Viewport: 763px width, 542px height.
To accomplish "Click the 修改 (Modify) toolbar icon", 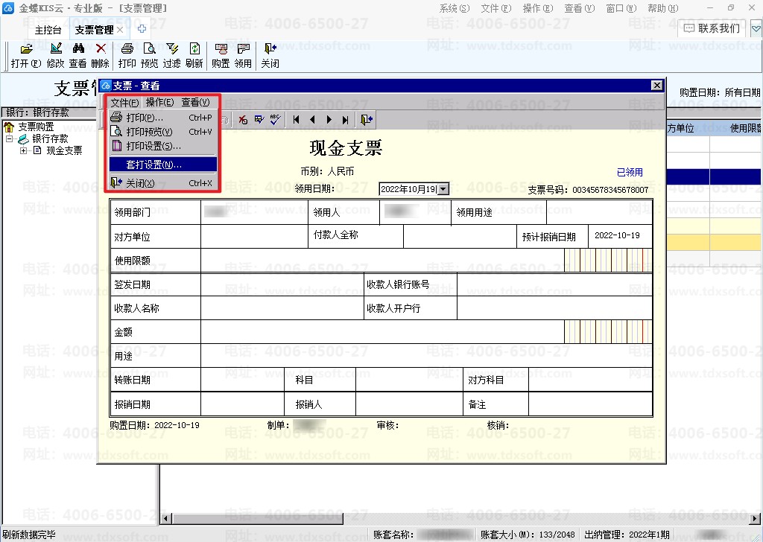I will point(56,48).
